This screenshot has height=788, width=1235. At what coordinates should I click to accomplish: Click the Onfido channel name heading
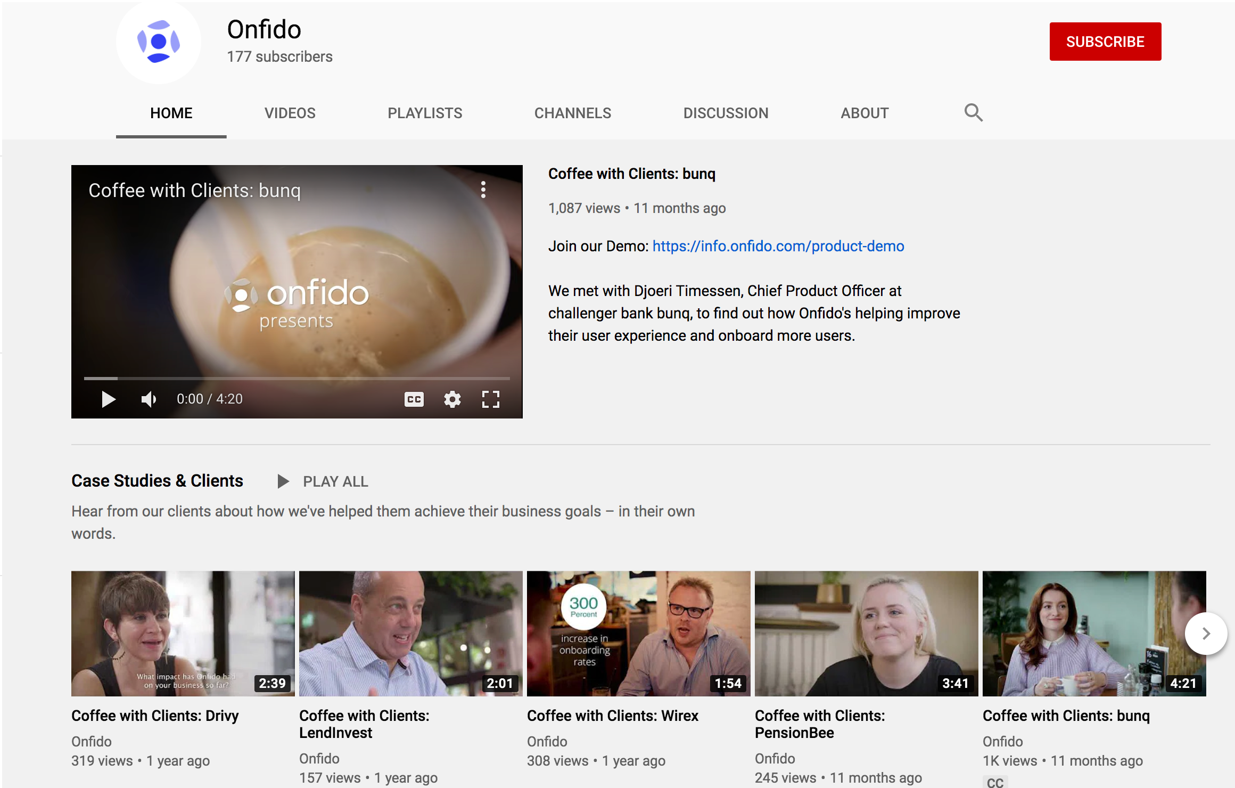tap(264, 29)
